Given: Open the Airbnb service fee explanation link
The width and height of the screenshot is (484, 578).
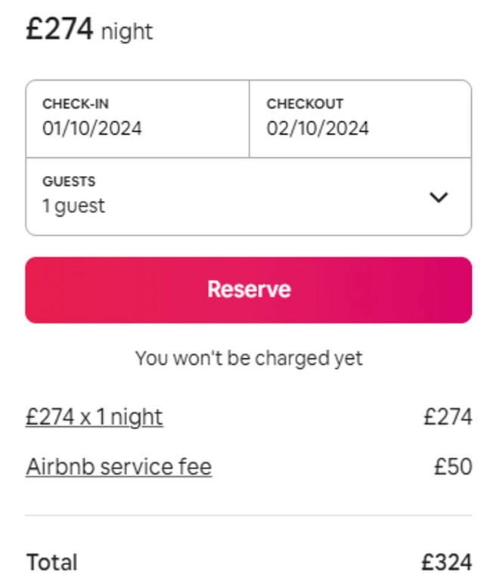Looking at the screenshot, I should [119, 467].
